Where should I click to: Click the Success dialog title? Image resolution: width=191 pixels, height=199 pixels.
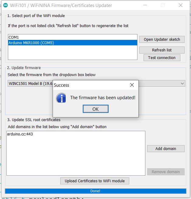pos(61,85)
